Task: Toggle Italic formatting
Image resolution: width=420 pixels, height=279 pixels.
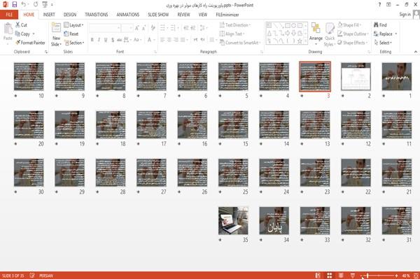Action: (x=99, y=40)
